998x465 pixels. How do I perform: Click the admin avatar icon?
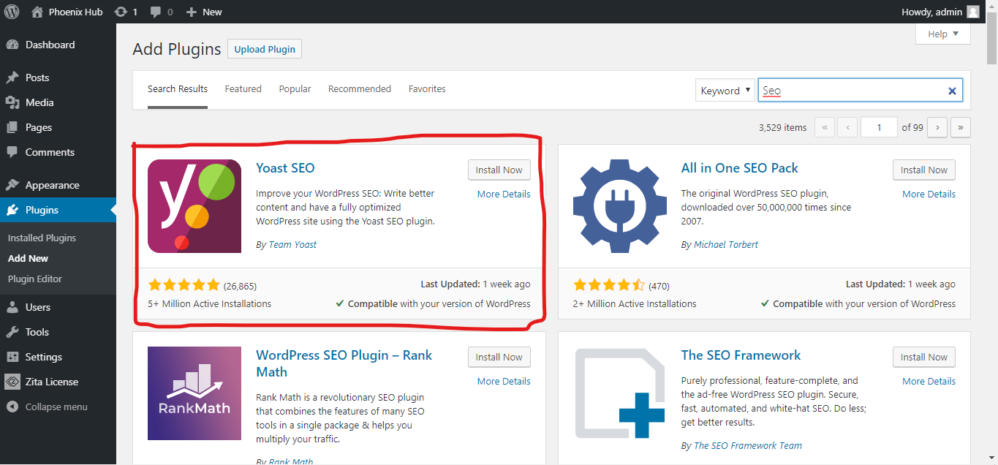(x=972, y=12)
